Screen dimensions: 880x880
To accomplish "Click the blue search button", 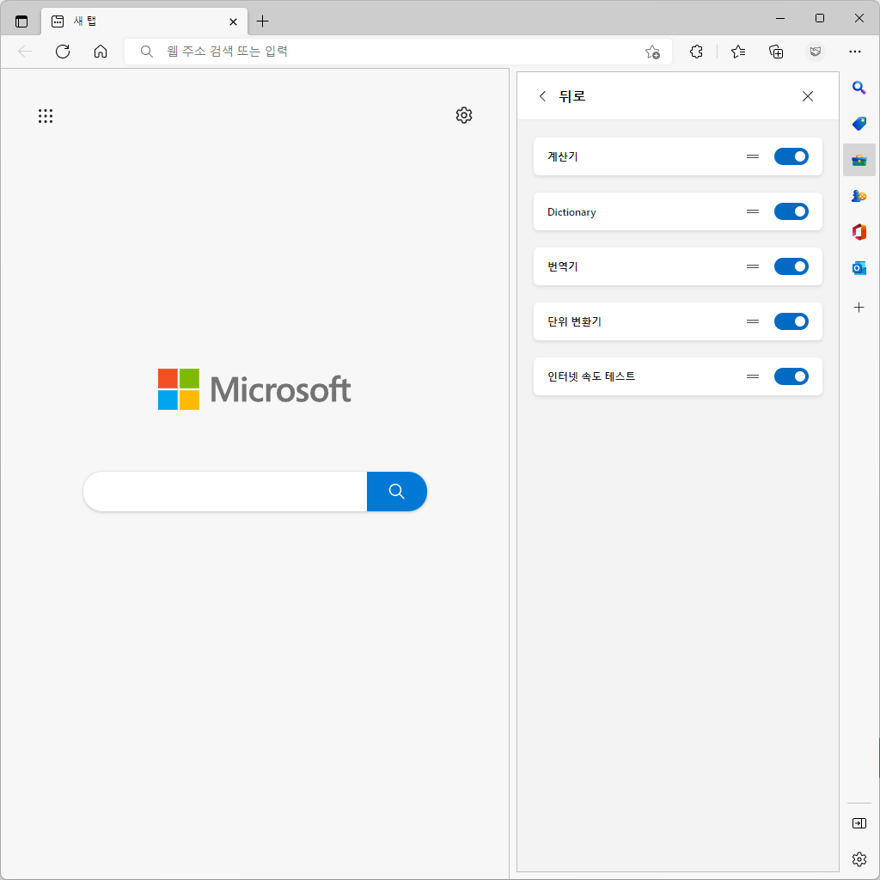I will (397, 492).
